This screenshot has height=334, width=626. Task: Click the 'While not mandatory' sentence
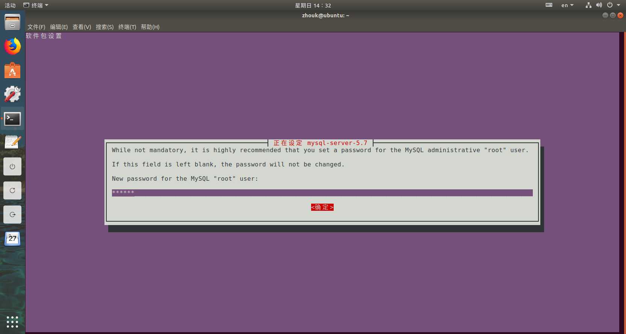[320, 150]
